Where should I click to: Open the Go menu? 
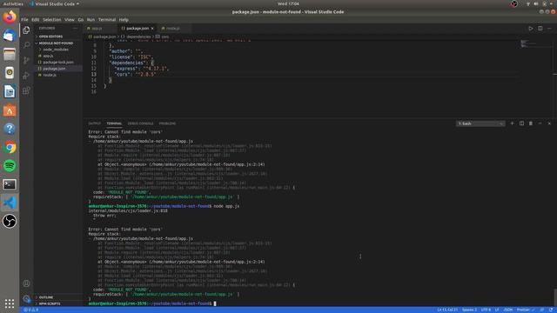[x=81, y=19]
